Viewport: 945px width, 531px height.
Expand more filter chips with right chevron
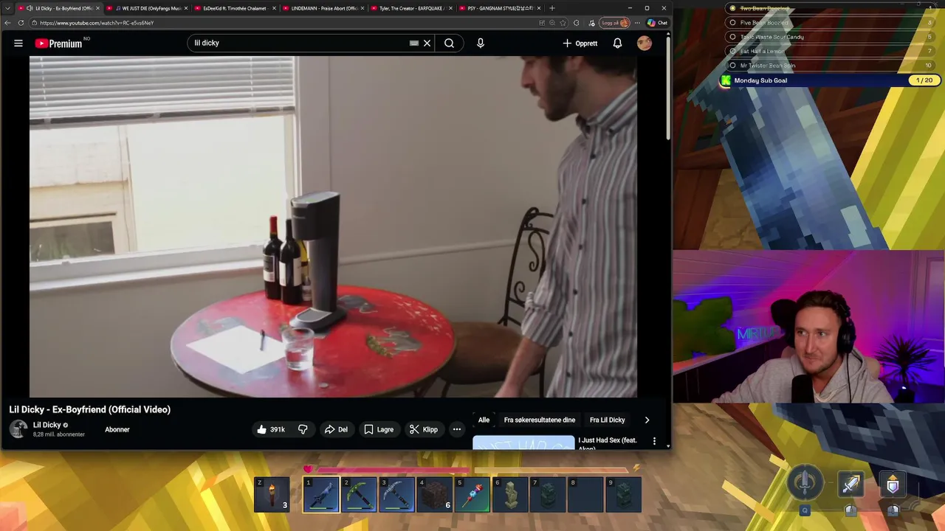point(647,420)
